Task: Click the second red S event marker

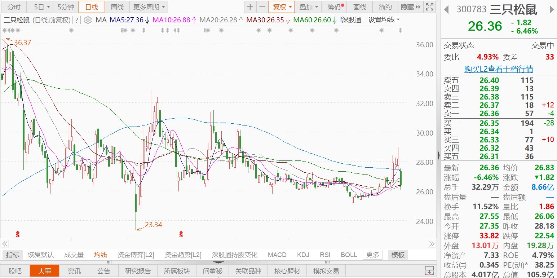Action: pos(181,234)
